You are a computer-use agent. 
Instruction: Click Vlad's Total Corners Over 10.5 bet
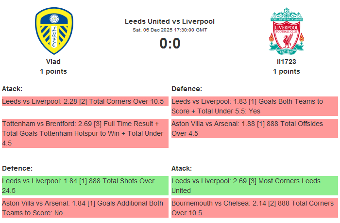point(85,101)
